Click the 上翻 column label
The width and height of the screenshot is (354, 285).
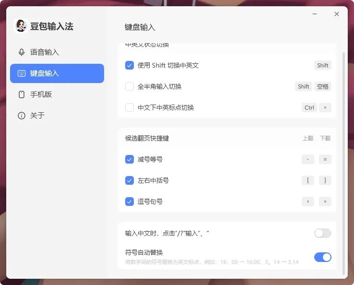tap(308, 138)
